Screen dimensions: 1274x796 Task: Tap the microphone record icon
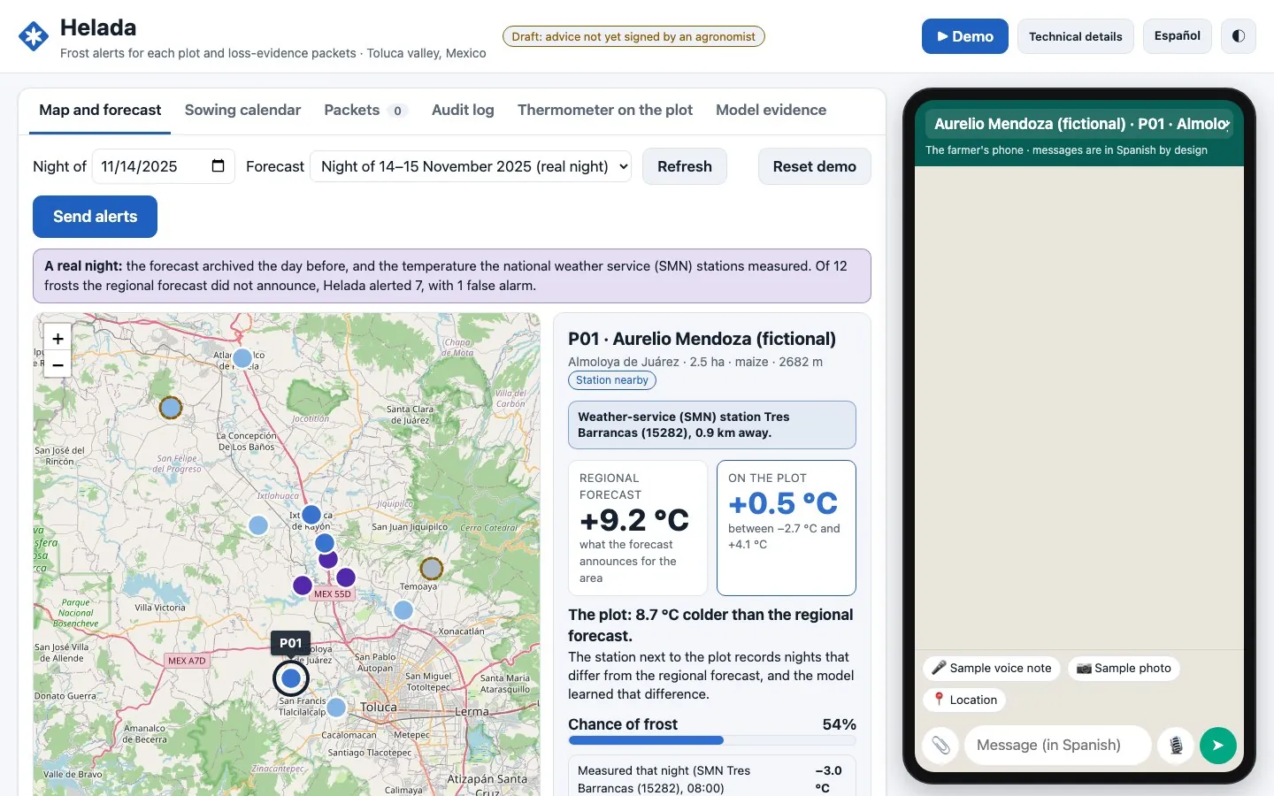1176,746
